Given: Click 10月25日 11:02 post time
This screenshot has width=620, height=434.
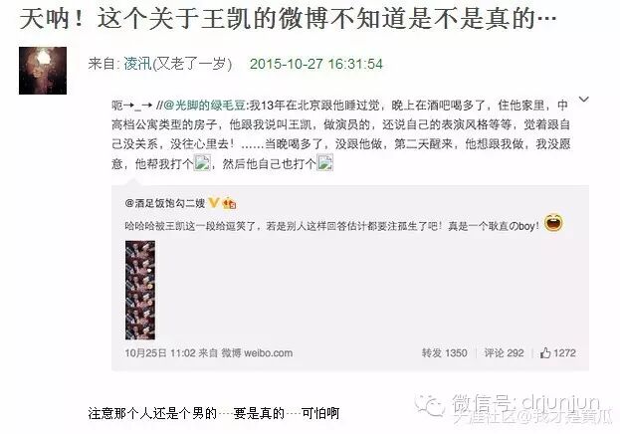Looking at the screenshot, I should tap(160, 353).
